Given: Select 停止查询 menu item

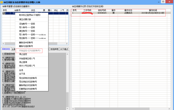Looking at the screenshot, I should click(x=23, y=62).
